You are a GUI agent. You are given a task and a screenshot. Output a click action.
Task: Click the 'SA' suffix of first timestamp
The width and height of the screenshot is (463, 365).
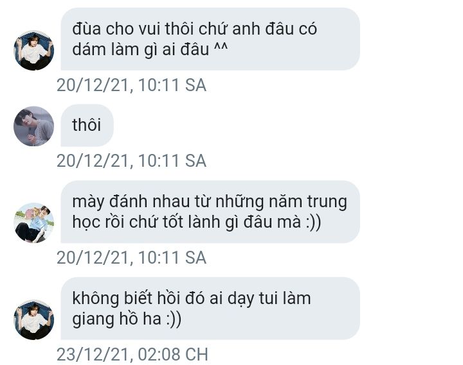coord(195,85)
